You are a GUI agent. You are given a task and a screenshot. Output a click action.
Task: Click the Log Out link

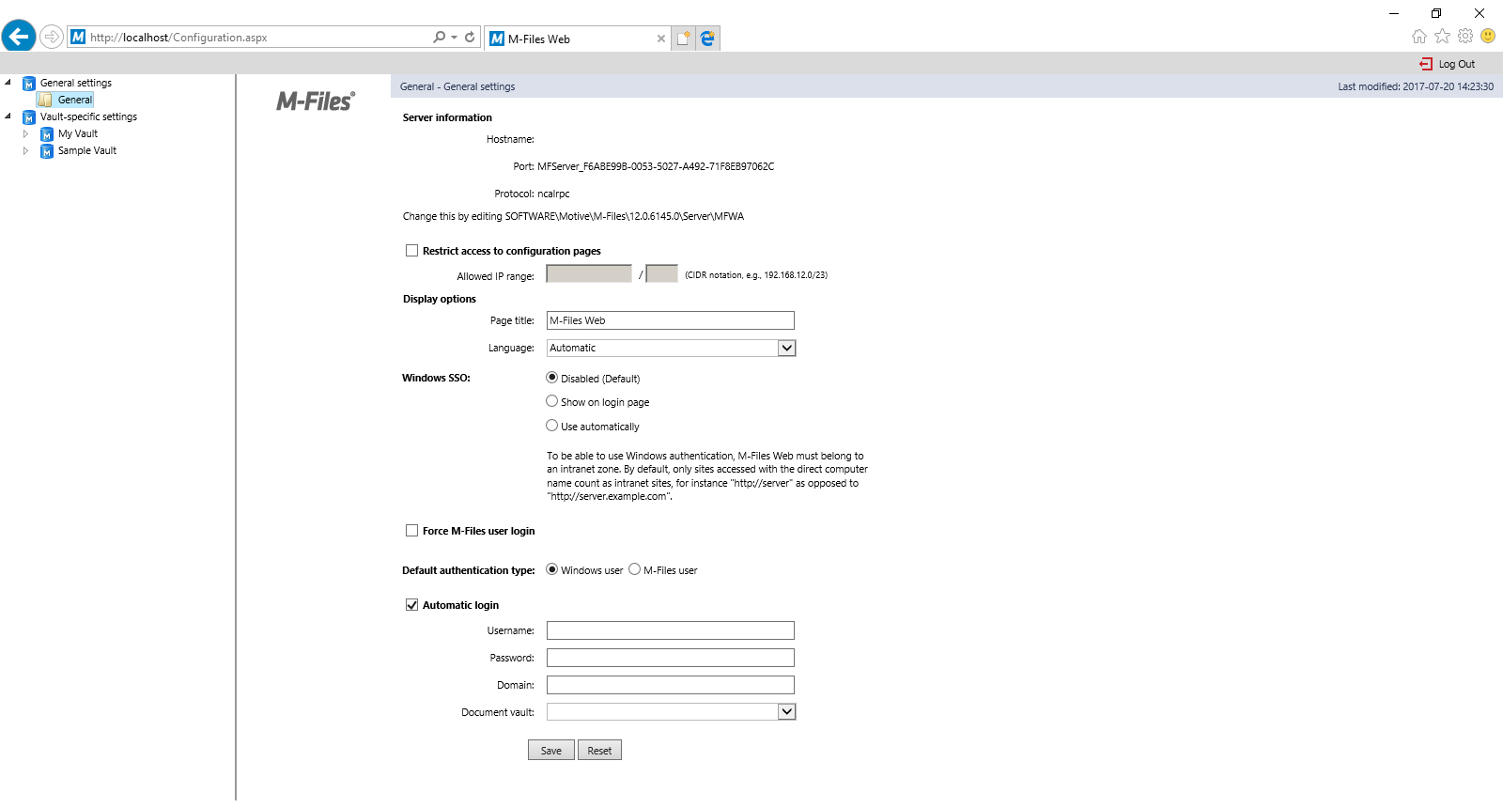(1455, 64)
